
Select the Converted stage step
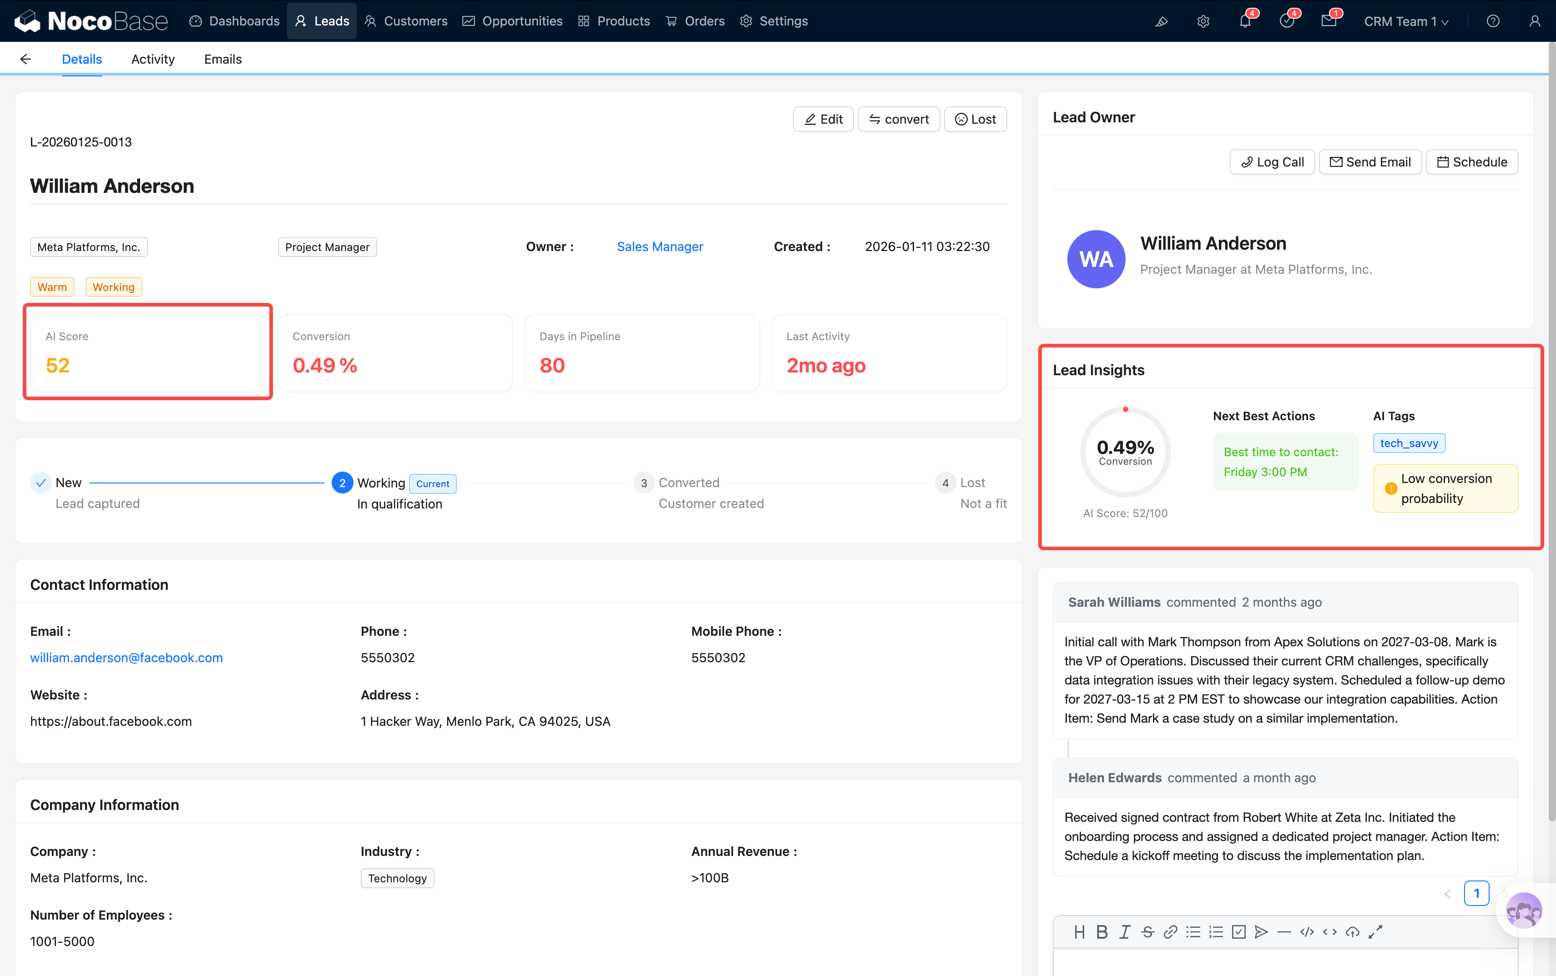[688, 483]
